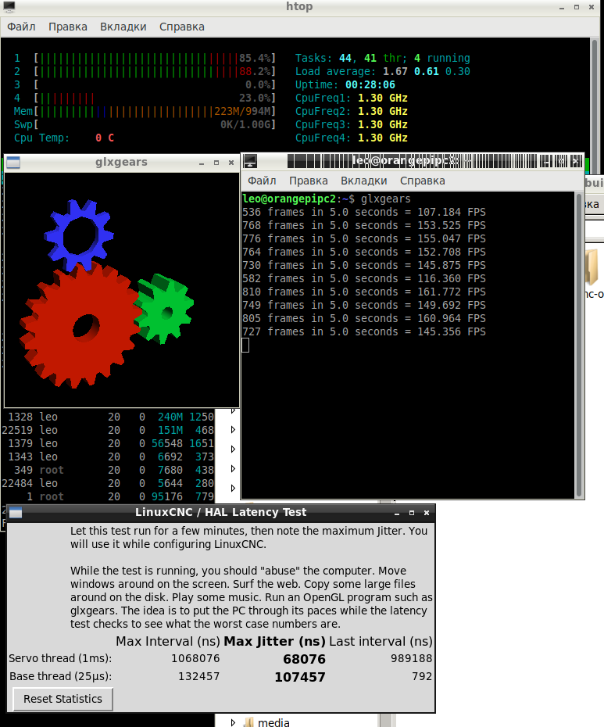Click the CPU 4 usage bar in htop
The height and width of the screenshot is (727, 604).
tap(155, 98)
